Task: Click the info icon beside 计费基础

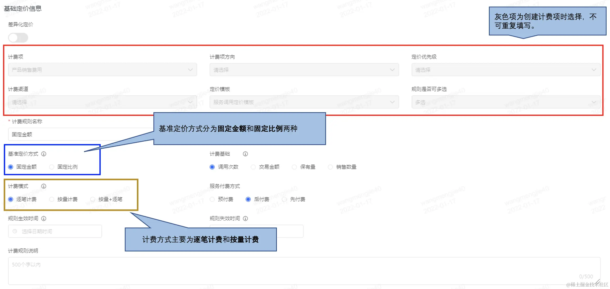Action: pos(245,154)
